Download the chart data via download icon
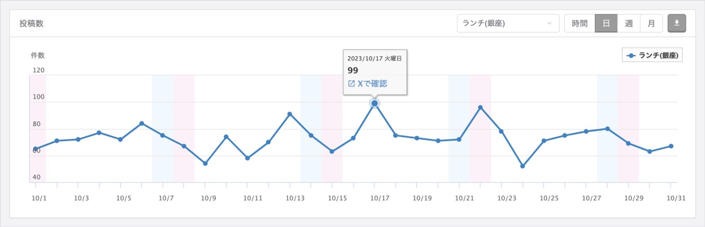705x227 pixels. pos(676,23)
